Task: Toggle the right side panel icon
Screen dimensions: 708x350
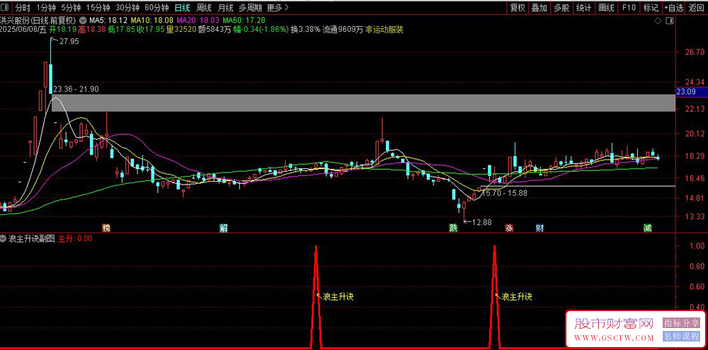Action: point(669,21)
